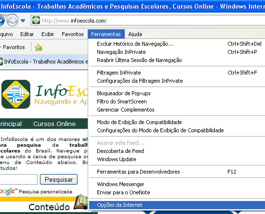Expand Bloqueador de Pop-ups submenu
This screenshot has height=214, width=265.
(177, 93)
